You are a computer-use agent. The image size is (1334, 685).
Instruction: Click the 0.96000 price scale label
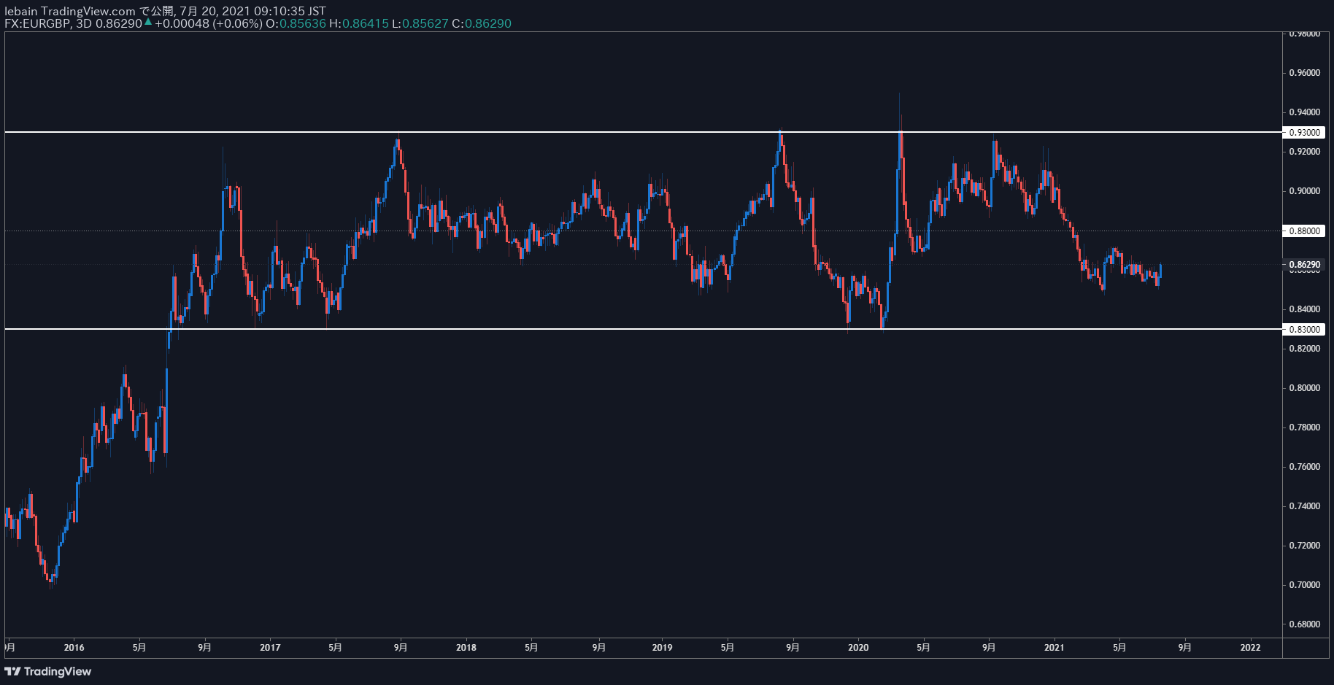pos(1304,73)
